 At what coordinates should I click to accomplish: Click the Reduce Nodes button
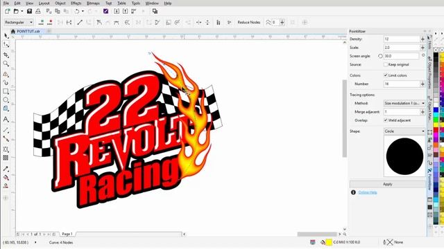click(249, 22)
